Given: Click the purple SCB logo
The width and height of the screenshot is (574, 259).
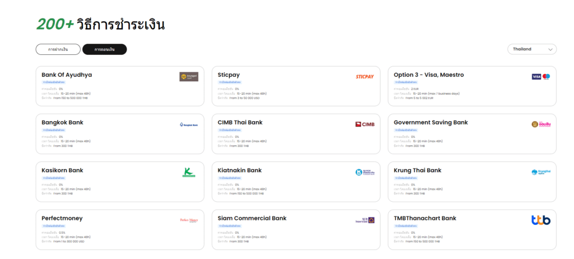Looking at the screenshot, I should 365,220.
